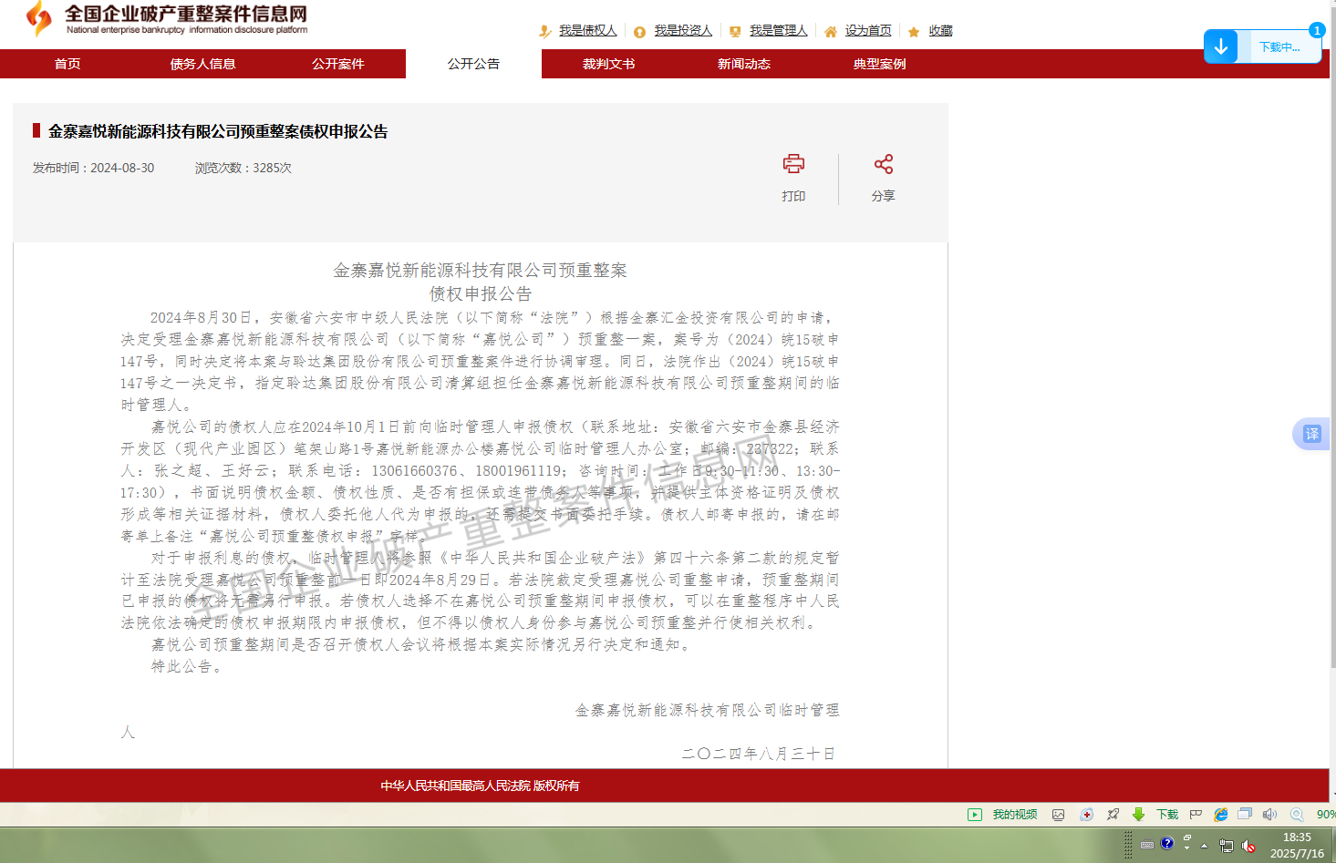Open the 债务人信息 navigation tab
This screenshot has height=863, width=1336.
coord(202,64)
